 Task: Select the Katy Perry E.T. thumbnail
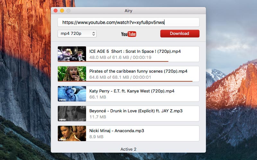pos(72,94)
